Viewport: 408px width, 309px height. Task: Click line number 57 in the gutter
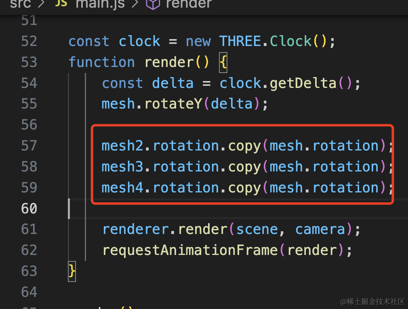coord(29,146)
